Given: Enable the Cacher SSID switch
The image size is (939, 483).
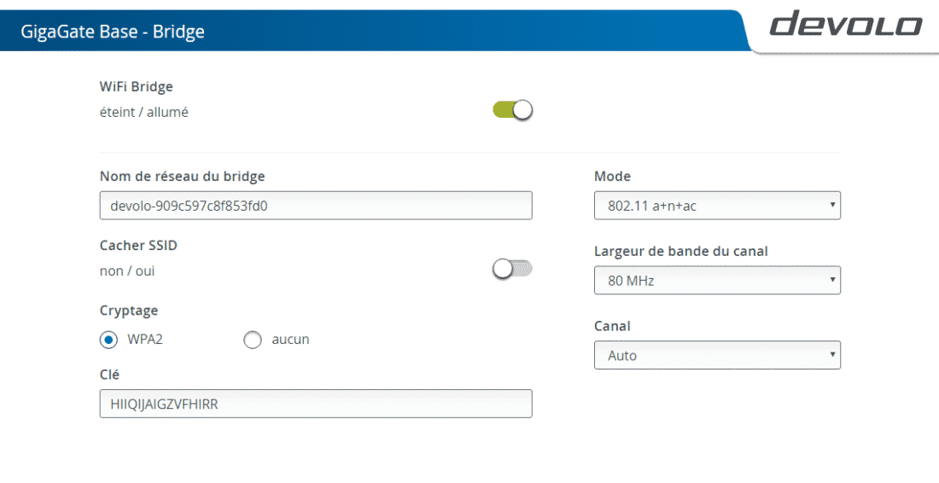Looking at the screenshot, I should click(x=512, y=269).
